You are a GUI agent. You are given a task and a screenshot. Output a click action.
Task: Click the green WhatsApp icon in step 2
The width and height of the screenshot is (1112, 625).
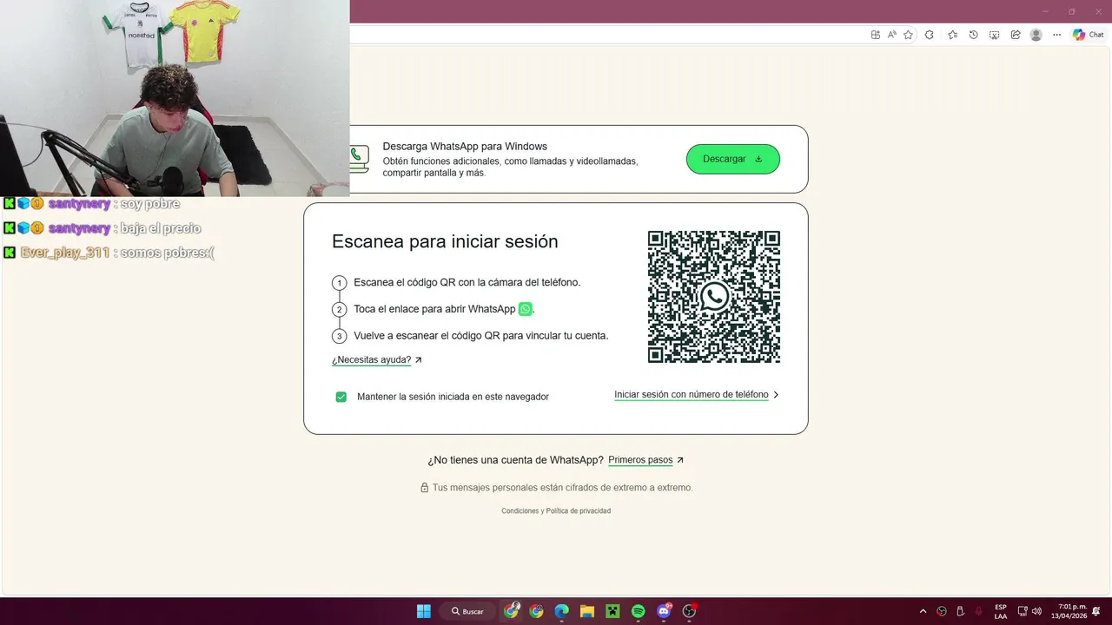click(525, 309)
